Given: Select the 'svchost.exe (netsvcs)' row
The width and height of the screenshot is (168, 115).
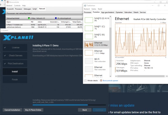Looking at the screenshot, I should pyautogui.click(x=44, y=27).
